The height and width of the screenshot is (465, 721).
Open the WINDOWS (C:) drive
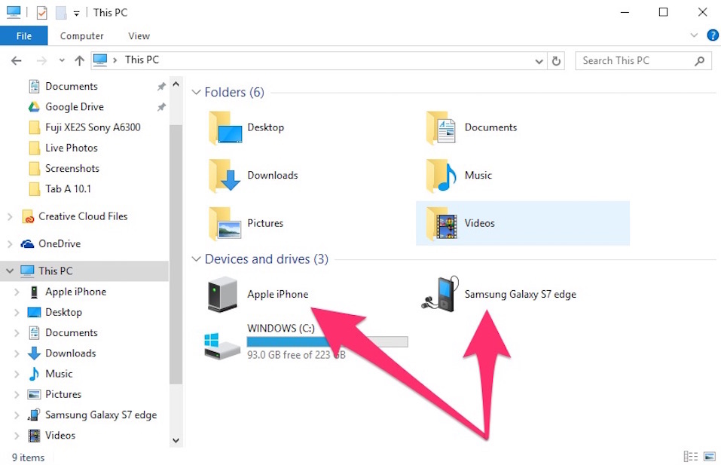point(305,341)
